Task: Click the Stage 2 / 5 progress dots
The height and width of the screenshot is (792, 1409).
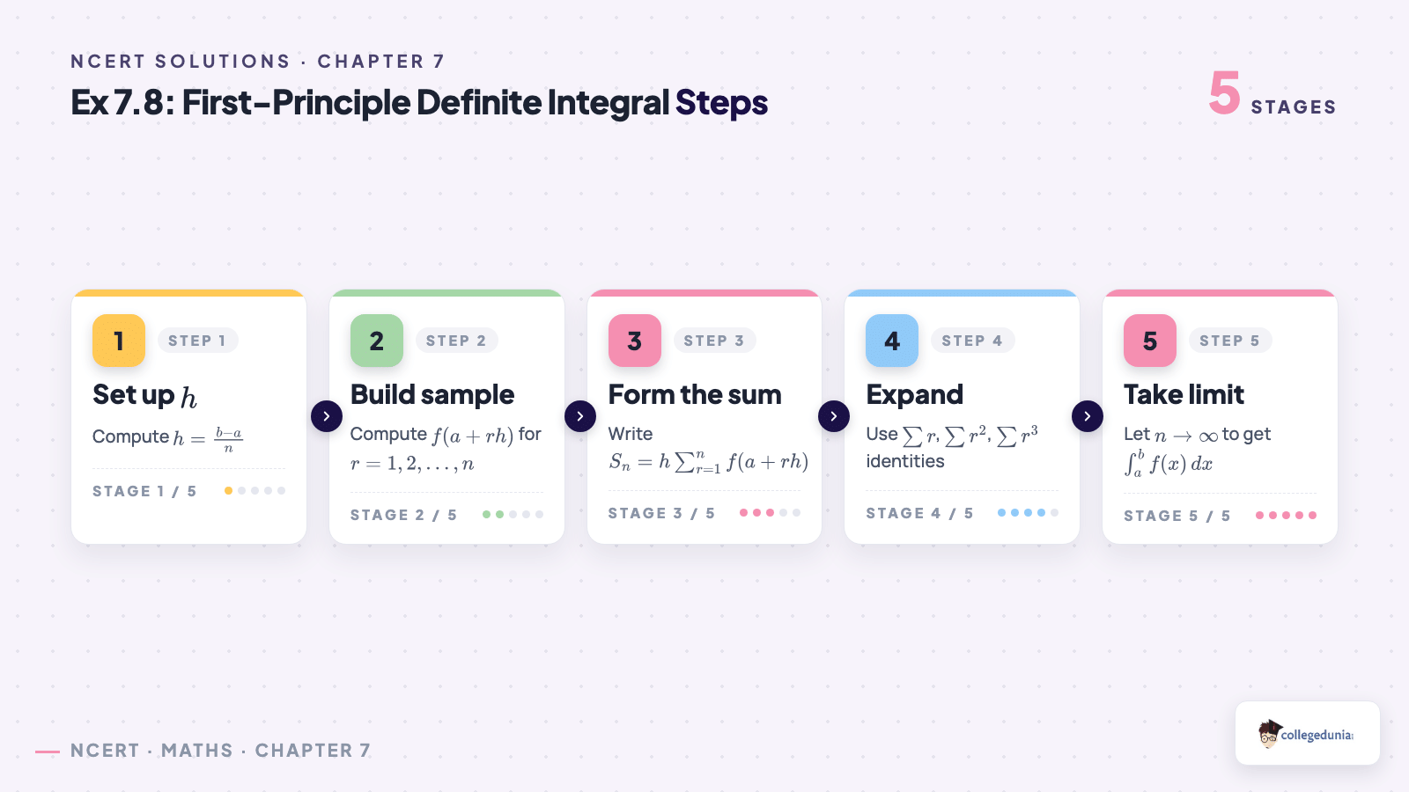Action: point(513,514)
